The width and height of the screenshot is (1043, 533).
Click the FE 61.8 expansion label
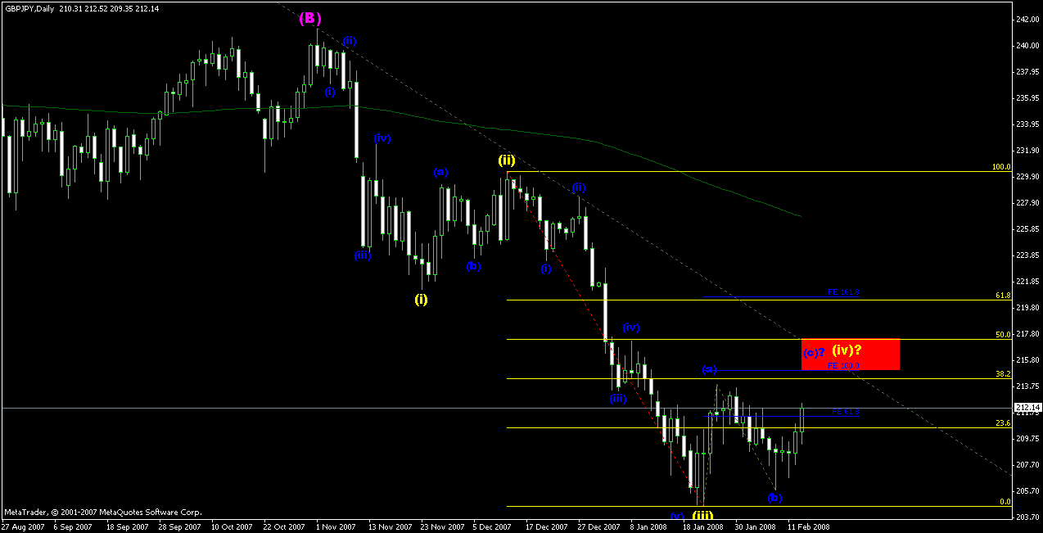(x=846, y=412)
